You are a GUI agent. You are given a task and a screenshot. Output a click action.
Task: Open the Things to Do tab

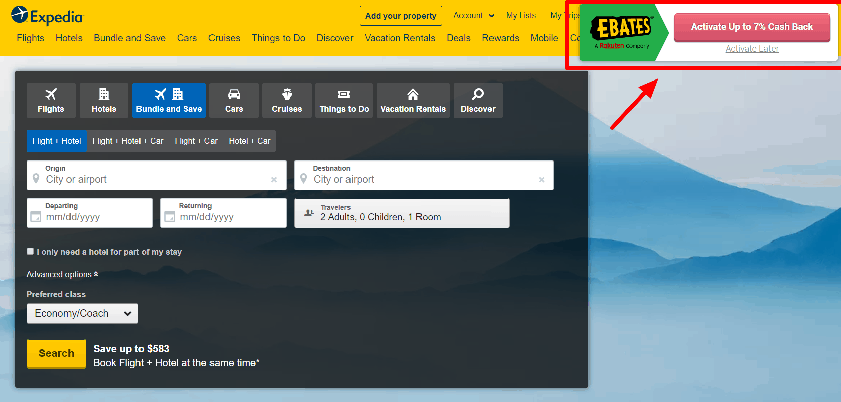[344, 100]
